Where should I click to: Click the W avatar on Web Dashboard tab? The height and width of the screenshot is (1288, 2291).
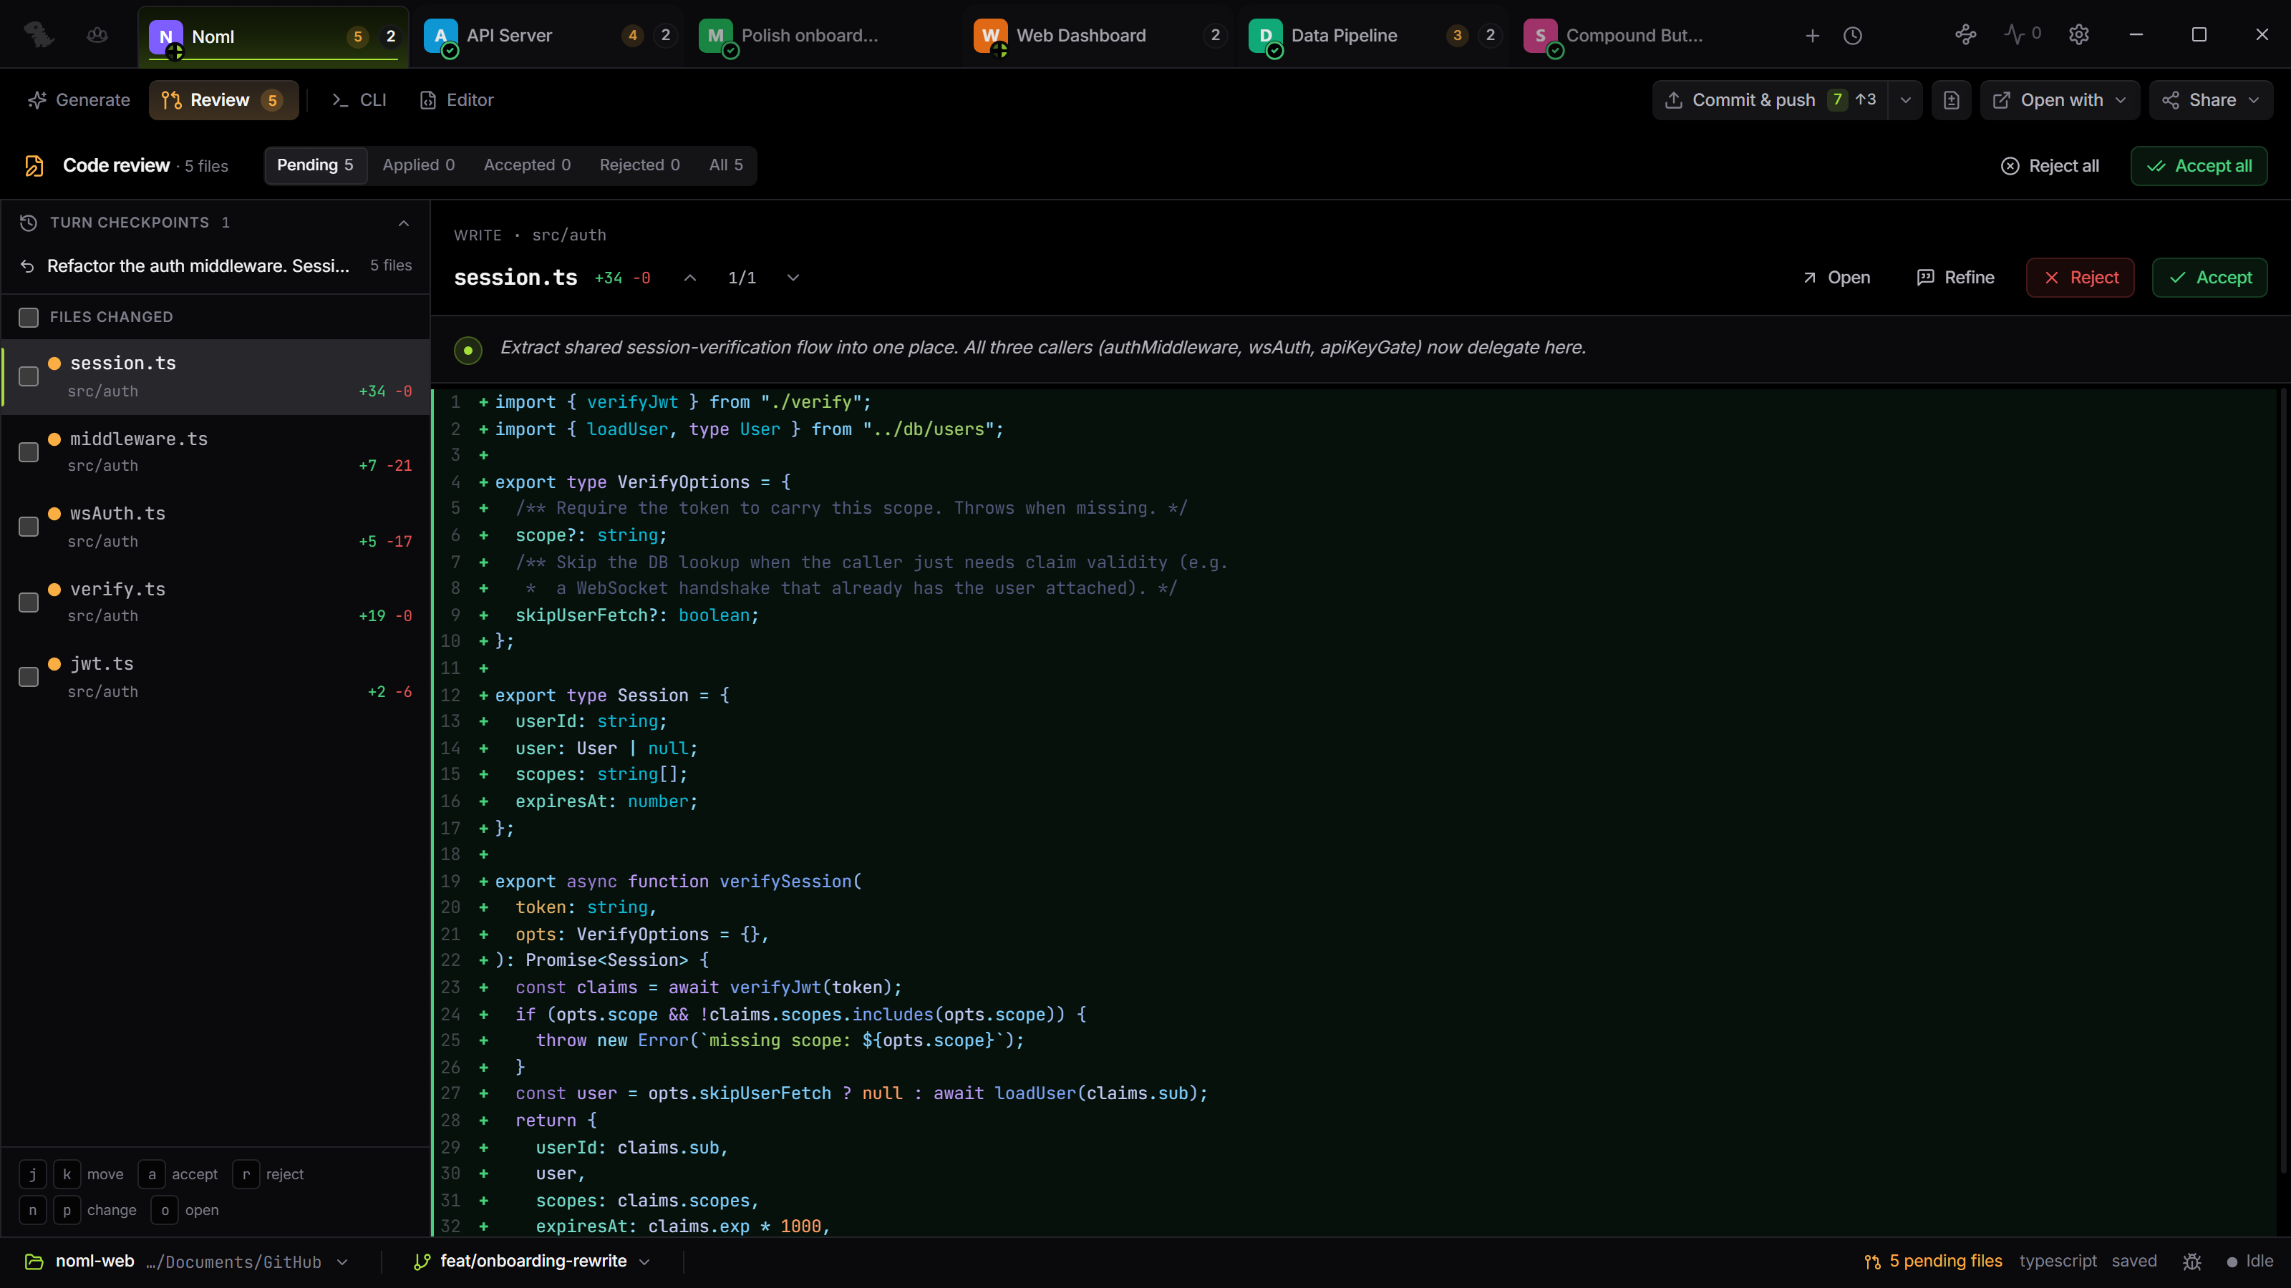990,36
